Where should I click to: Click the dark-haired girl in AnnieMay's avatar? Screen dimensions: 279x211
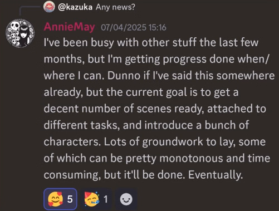(24, 37)
